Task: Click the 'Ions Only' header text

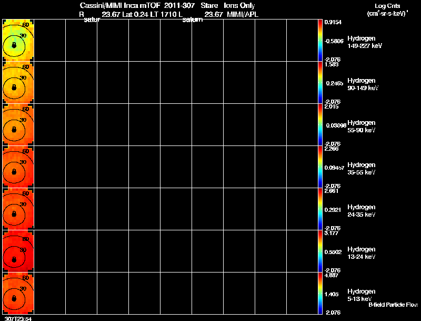Action: (x=239, y=6)
